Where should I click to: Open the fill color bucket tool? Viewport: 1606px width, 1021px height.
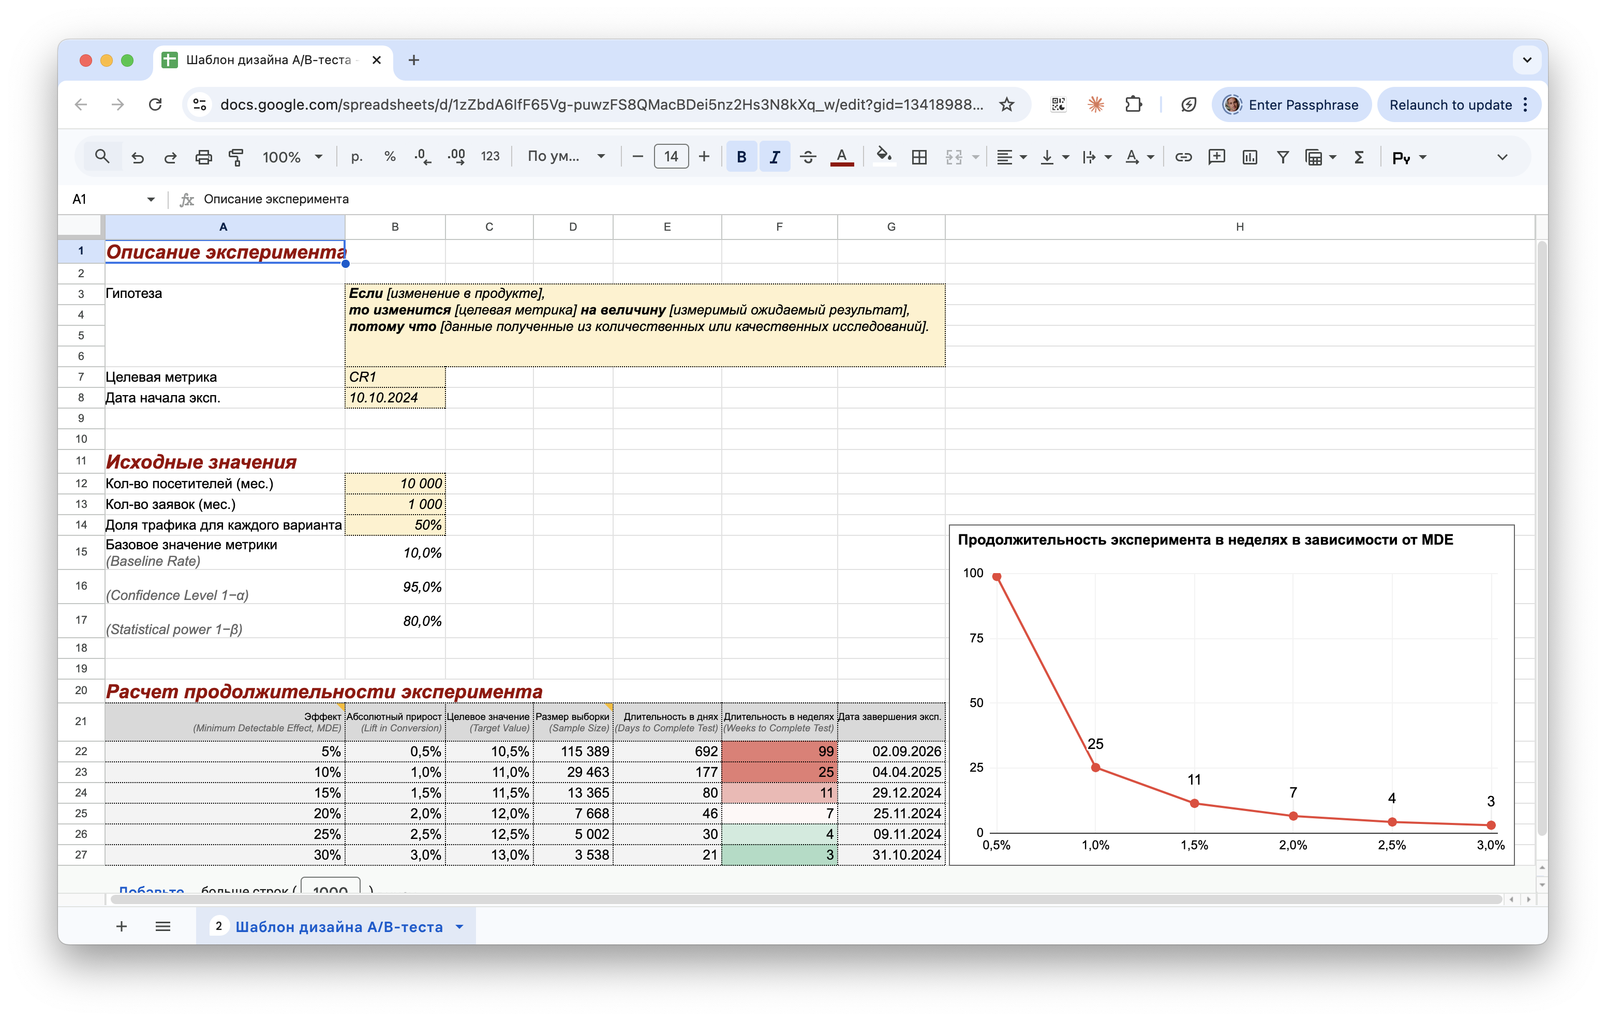click(884, 157)
